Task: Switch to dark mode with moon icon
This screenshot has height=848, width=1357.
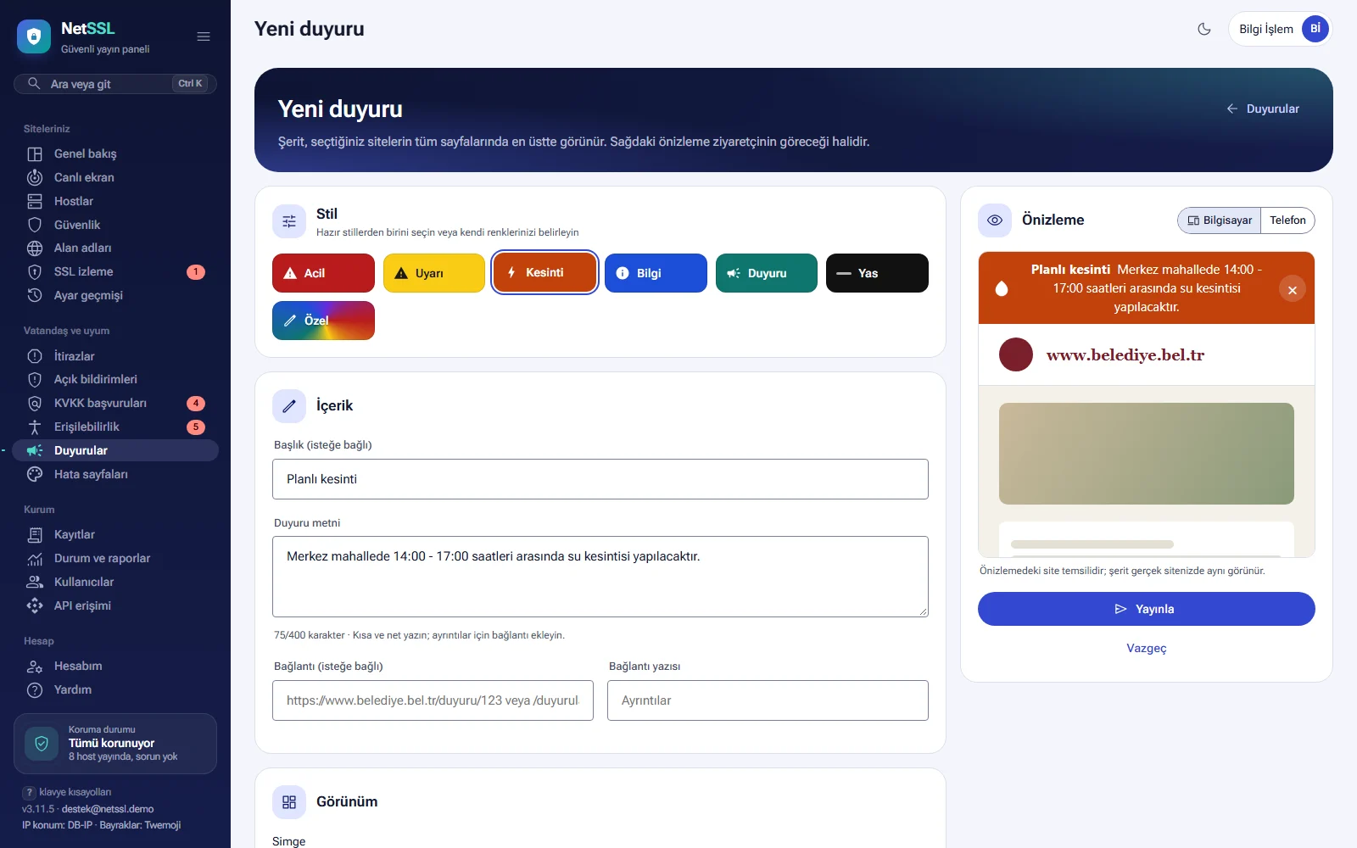Action: (1204, 29)
